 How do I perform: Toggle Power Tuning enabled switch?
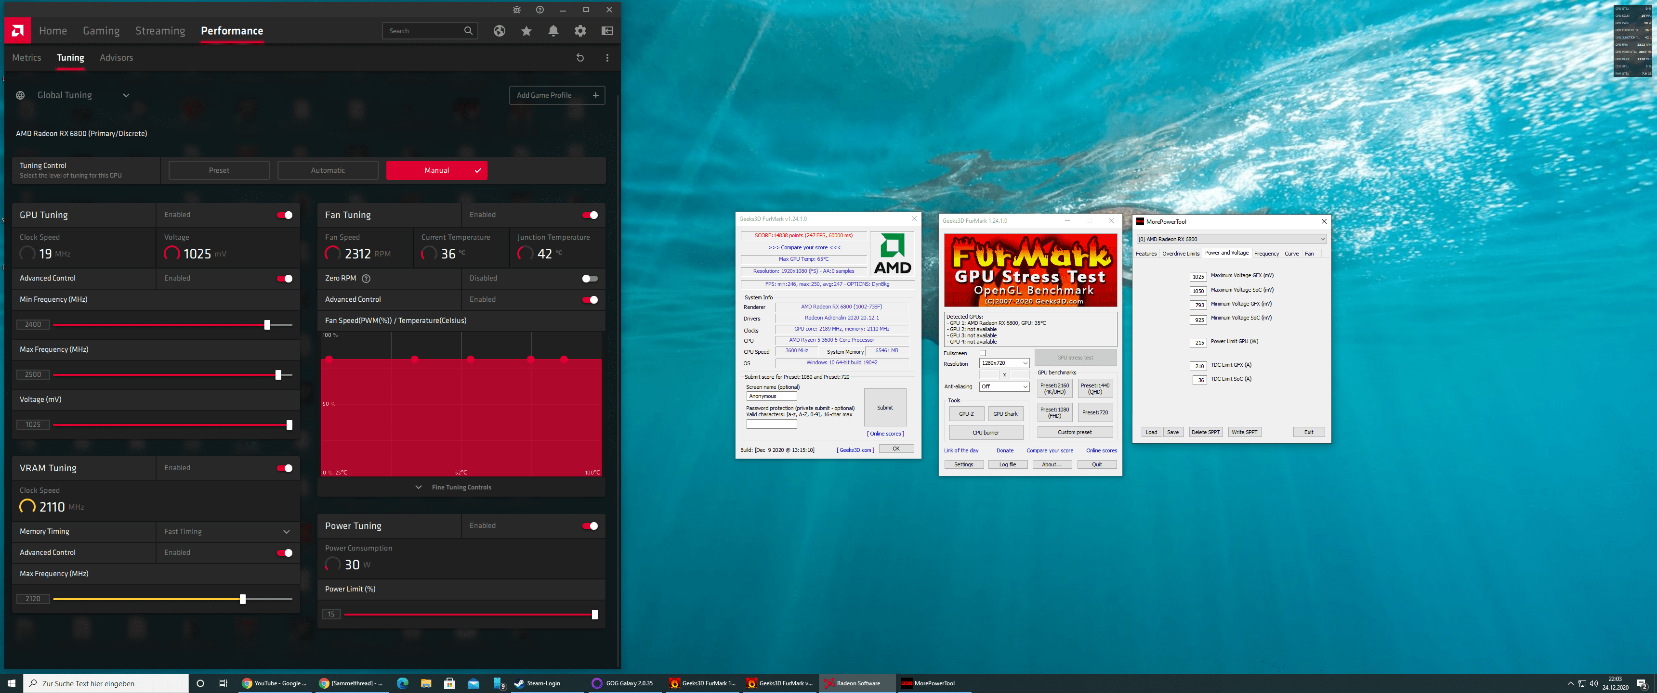click(590, 526)
